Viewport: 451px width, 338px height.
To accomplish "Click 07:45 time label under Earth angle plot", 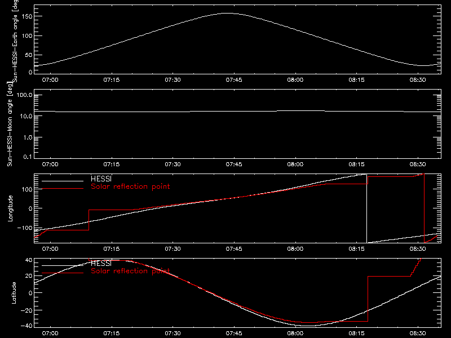I will [234, 80].
